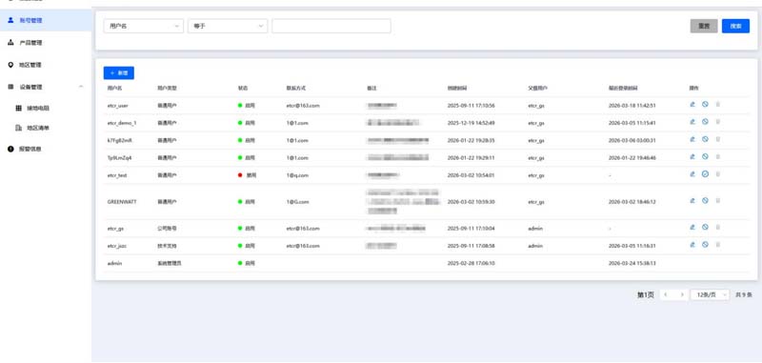Delete the etcr_test account via trash icon
Screen dimensions: 762x363
[x=718, y=174]
